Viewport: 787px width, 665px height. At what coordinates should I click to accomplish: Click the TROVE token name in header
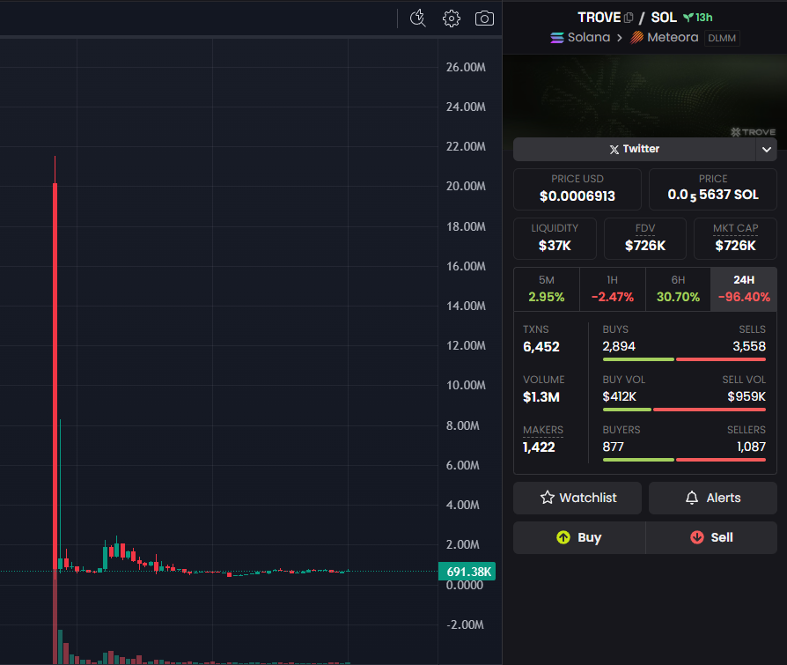(599, 18)
